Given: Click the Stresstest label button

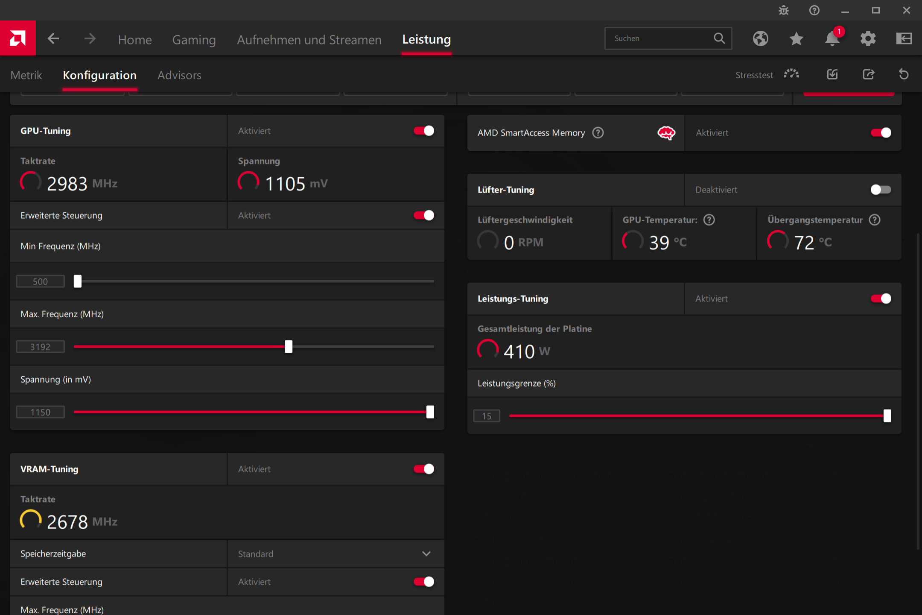Looking at the screenshot, I should (x=754, y=75).
